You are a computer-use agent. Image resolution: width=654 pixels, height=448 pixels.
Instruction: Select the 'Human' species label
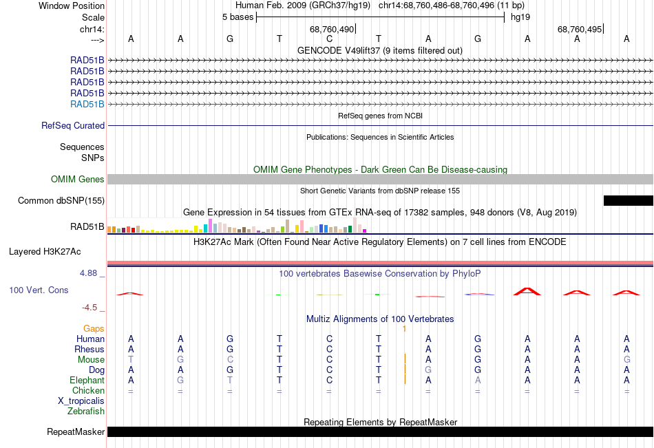click(90, 339)
